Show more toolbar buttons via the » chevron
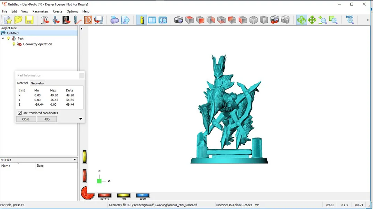Viewport: 373px width, 209px height. coord(368,20)
